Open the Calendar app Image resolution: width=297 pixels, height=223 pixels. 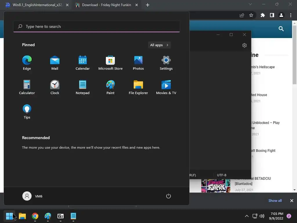83,63
